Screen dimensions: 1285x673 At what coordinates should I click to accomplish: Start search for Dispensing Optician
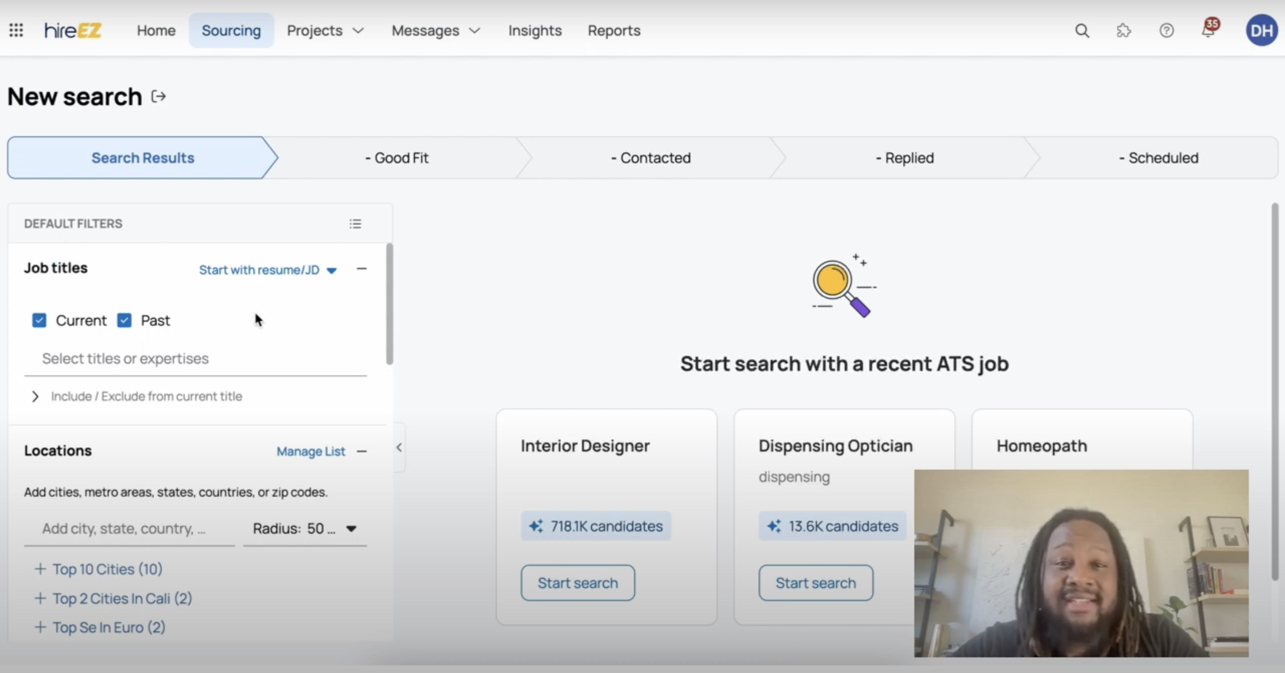coord(816,583)
